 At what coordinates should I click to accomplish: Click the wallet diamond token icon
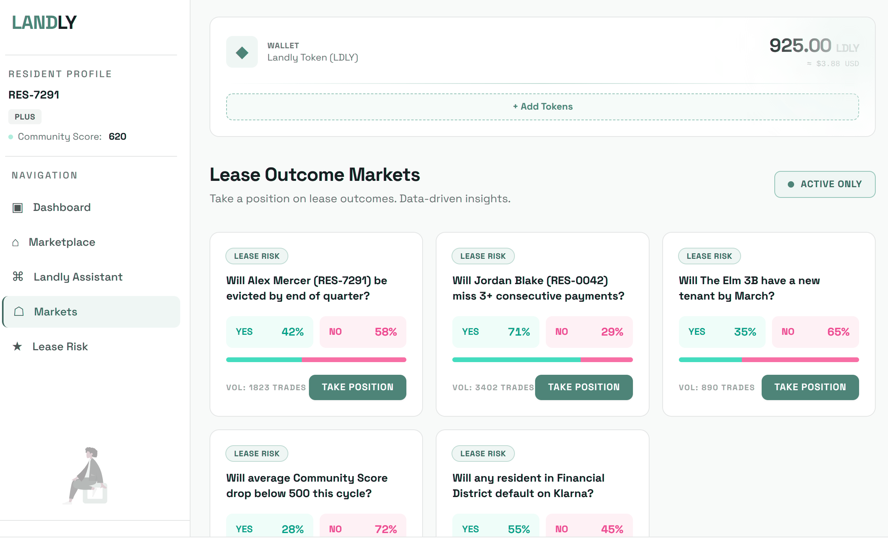[x=242, y=52]
